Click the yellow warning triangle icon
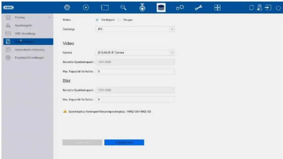The image size is (283, 159). point(65,112)
